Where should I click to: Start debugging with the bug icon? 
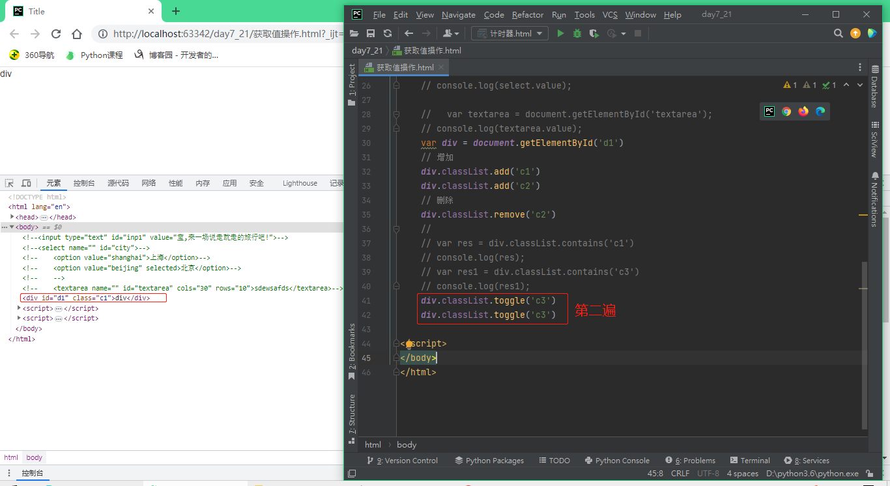577,33
